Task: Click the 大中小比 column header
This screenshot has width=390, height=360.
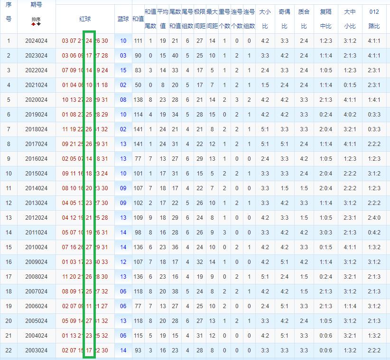Action: click(x=350, y=18)
